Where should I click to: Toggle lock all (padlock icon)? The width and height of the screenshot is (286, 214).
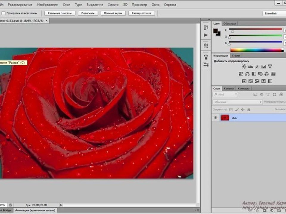(248, 110)
